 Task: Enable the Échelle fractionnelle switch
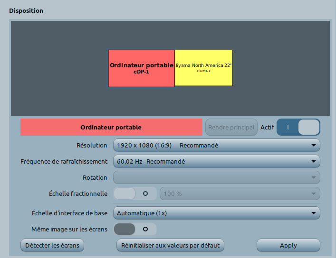[x=135, y=193]
